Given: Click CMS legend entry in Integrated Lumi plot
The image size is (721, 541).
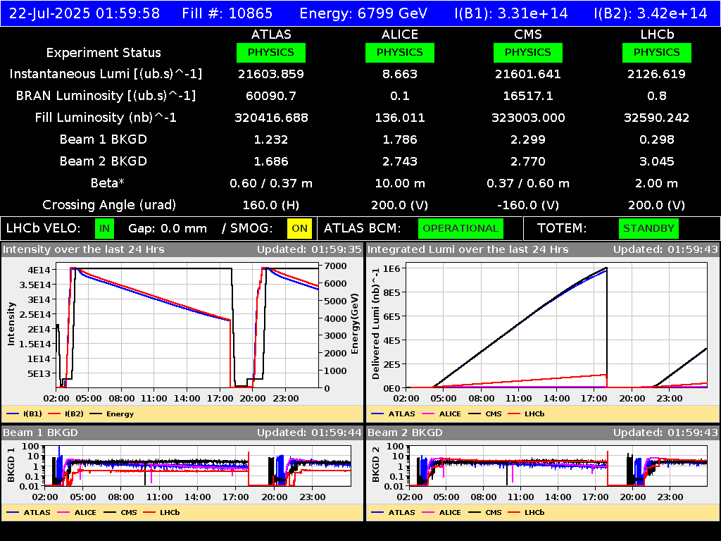Looking at the screenshot, I should (x=486, y=414).
